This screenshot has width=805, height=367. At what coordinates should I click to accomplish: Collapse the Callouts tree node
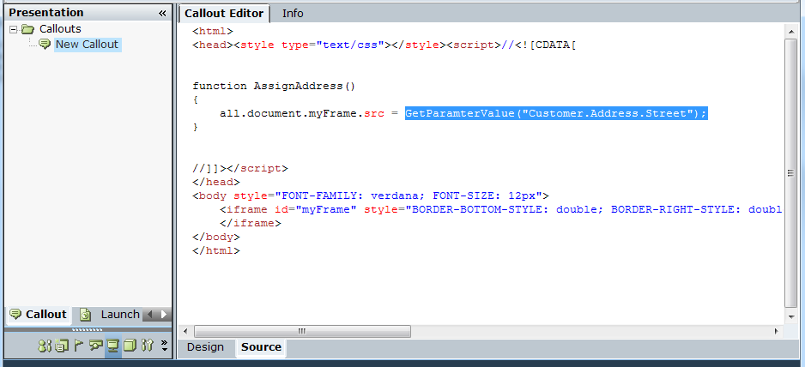coord(14,29)
